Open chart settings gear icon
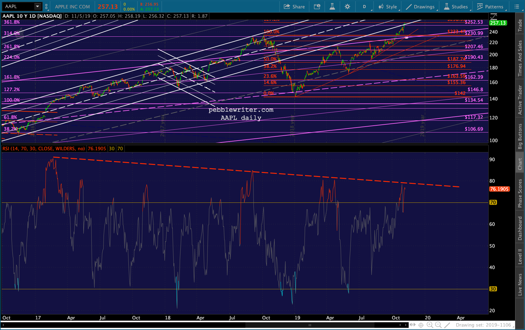The image size is (525, 330). click(347, 7)
